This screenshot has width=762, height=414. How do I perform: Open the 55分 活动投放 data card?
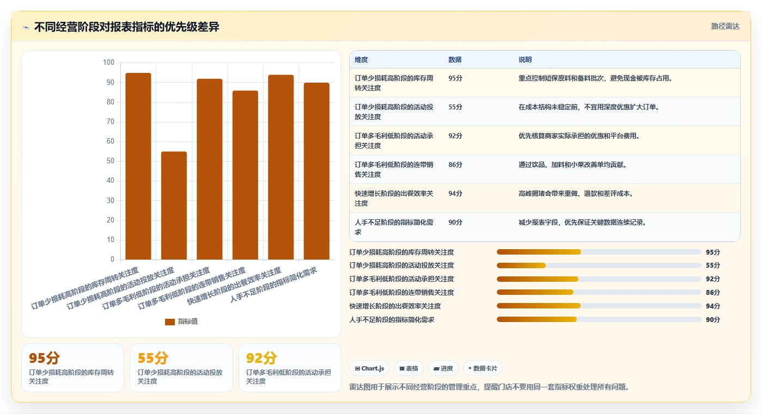181,368
